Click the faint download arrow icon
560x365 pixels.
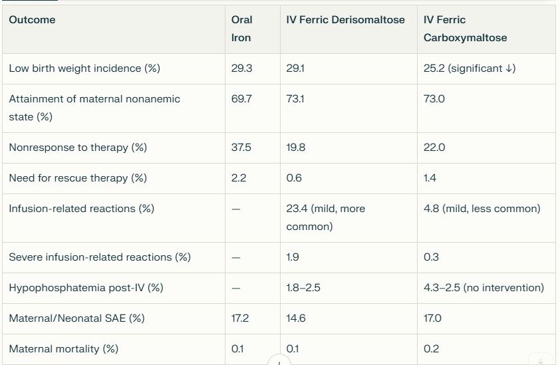pyautogui.click(x=541, y=360)
